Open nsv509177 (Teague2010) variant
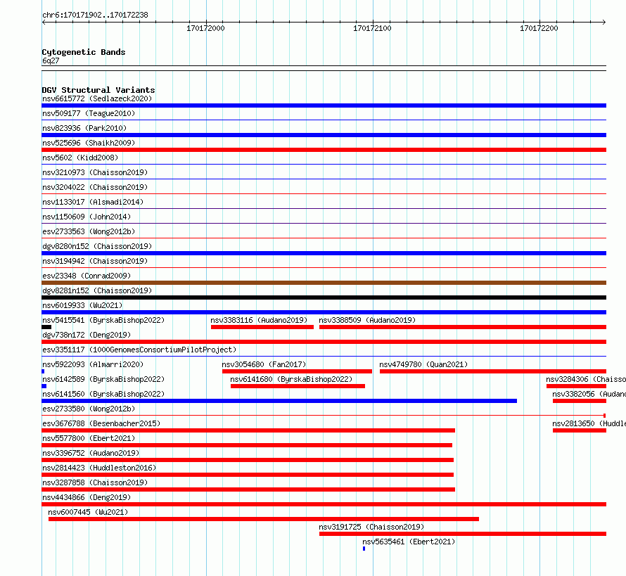The height and width of the screenshot is (576, 626). (89, 113)
